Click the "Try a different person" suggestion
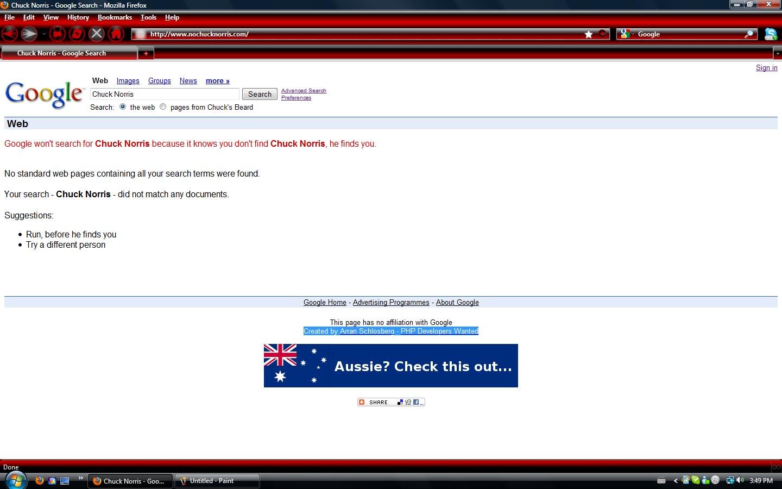The width and height of the screenshot is (782, 489). [x=66, y=244]
